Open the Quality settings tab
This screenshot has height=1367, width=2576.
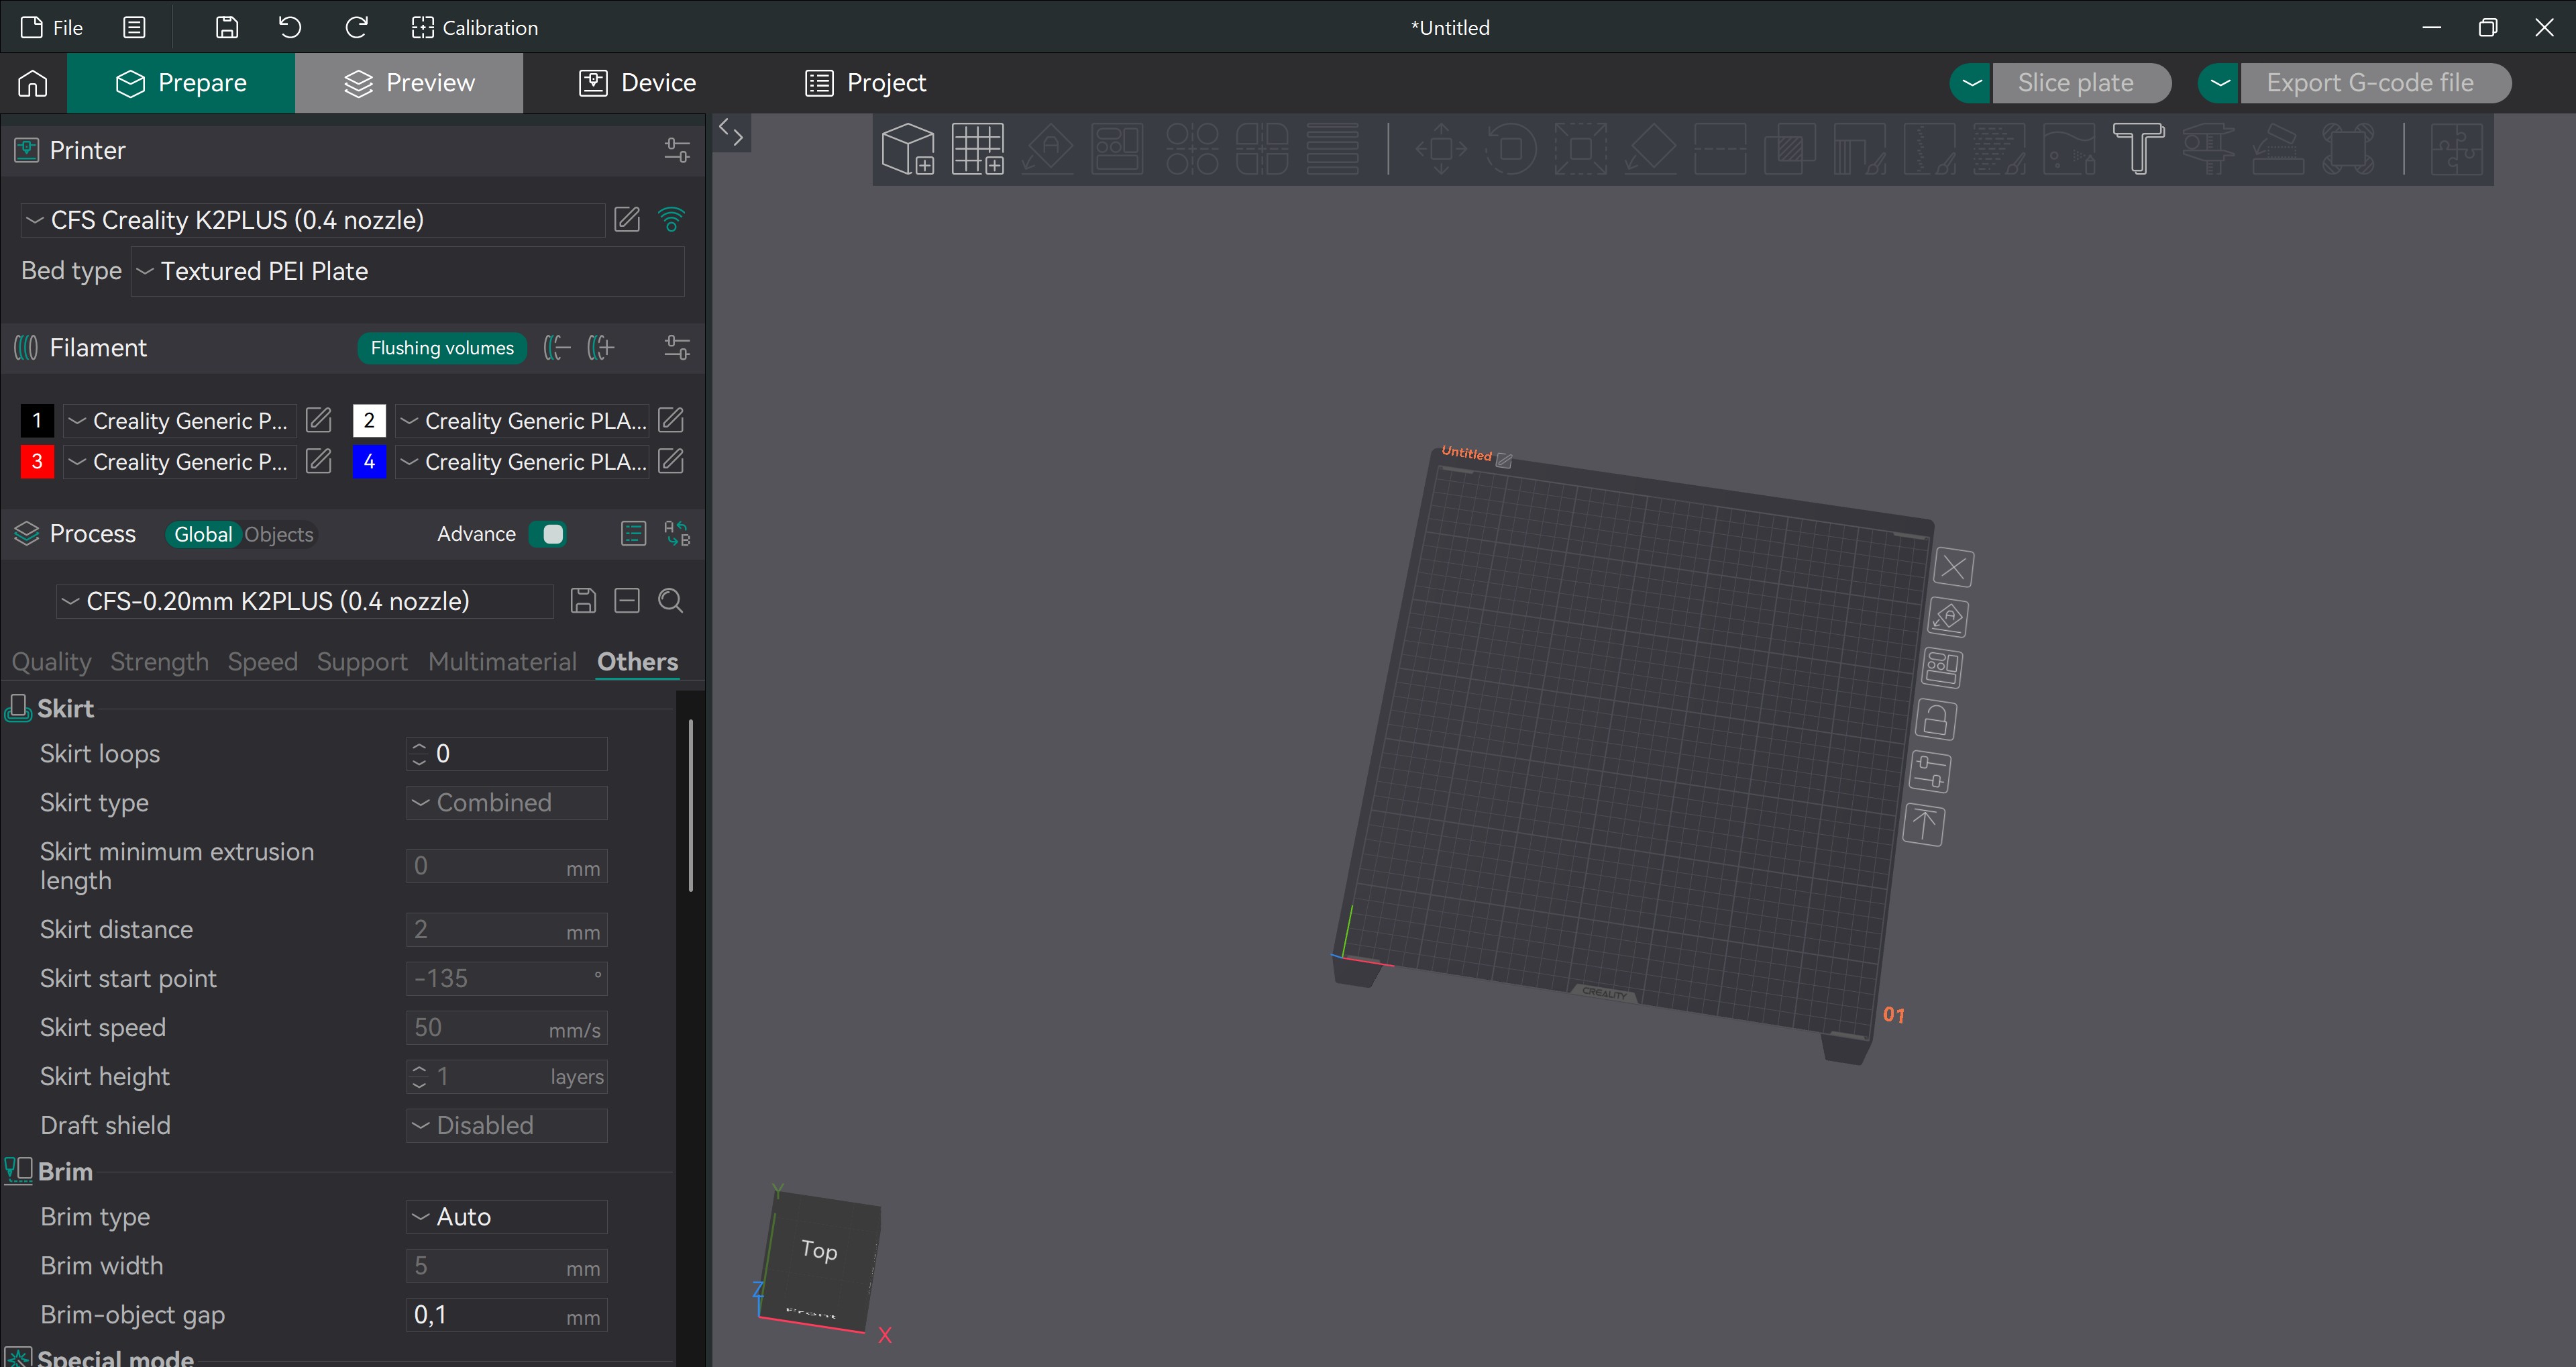[51, 662]
